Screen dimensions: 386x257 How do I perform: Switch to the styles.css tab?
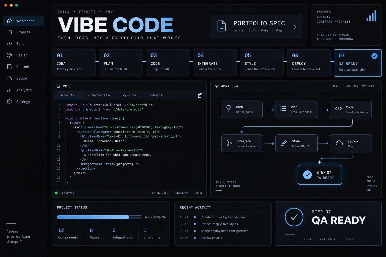point(129,95)
